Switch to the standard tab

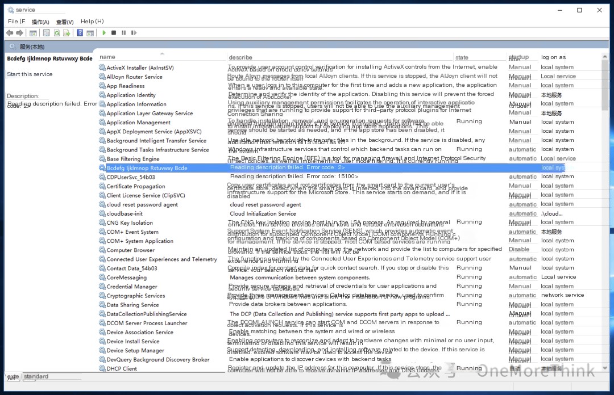[x=36, y=376]
